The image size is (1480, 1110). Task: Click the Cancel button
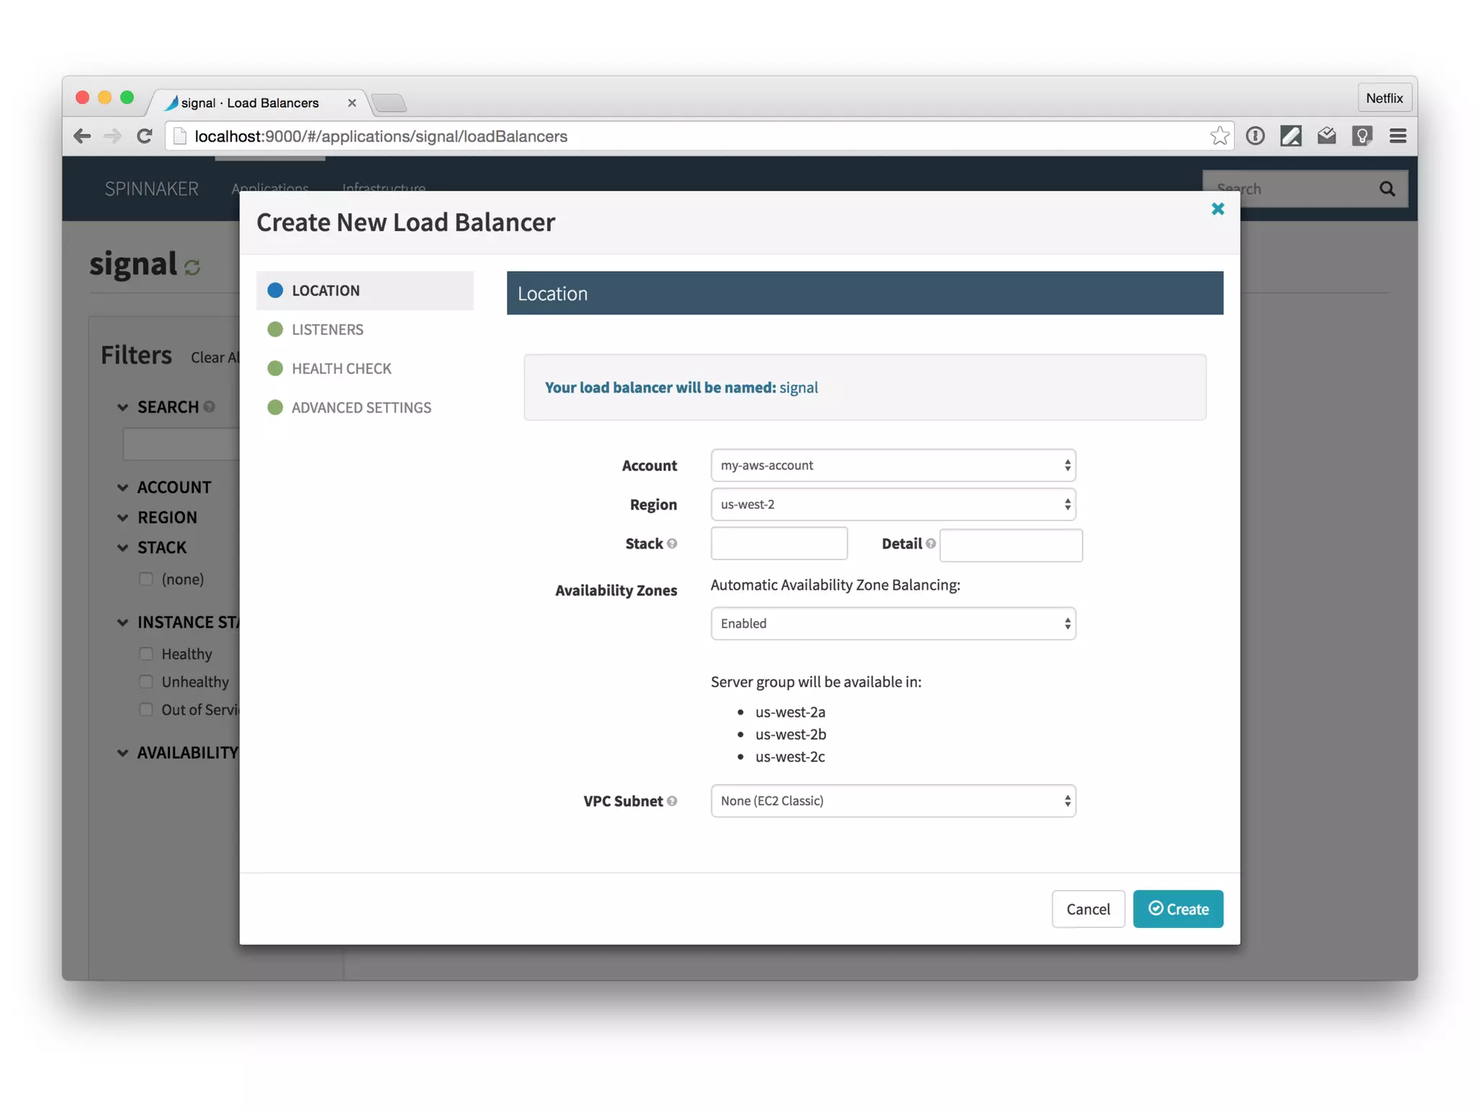click(x=1088, y=909)
